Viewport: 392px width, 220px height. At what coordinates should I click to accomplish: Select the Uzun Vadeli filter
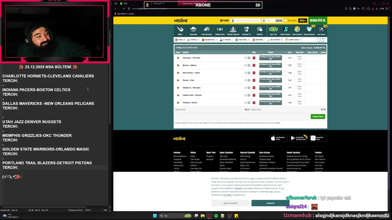coord(293,40)
